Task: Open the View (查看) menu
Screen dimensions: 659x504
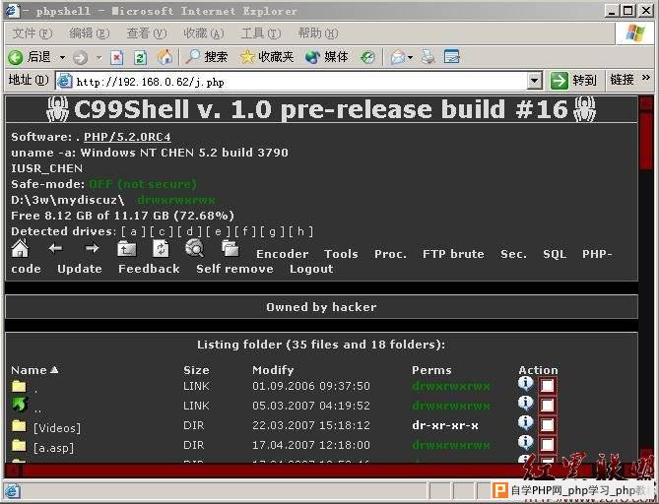Action: point(147,33)
